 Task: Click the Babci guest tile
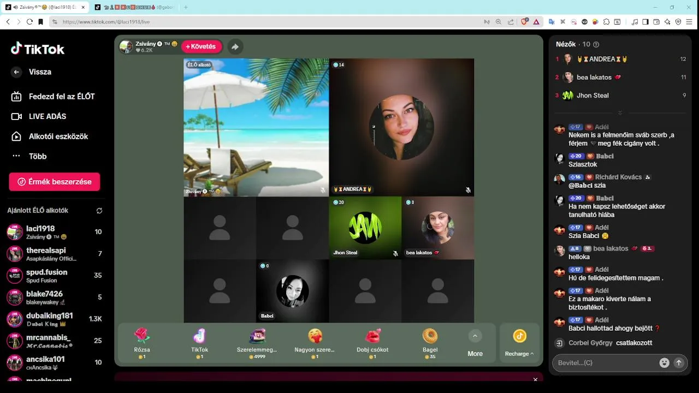pyautogui.click(x=293, y=291)
